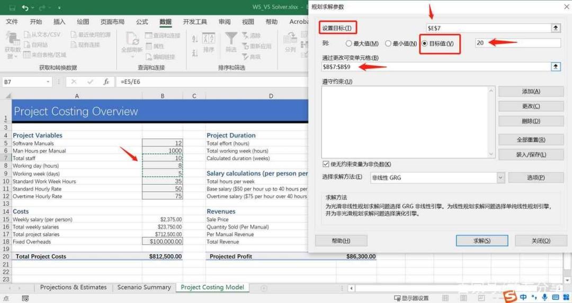Image resolution: width=572 pixels, height=303 pixels.
Task: Click 全部重置(R) button
Action: tap(531, 140)
